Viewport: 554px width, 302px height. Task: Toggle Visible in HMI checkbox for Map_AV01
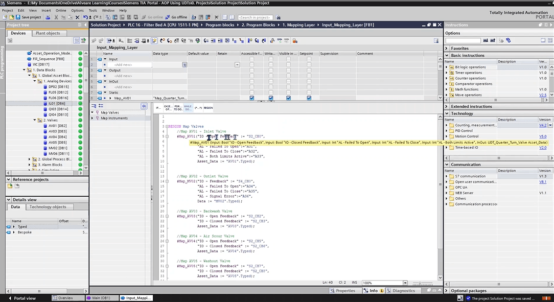click(288, 98)
